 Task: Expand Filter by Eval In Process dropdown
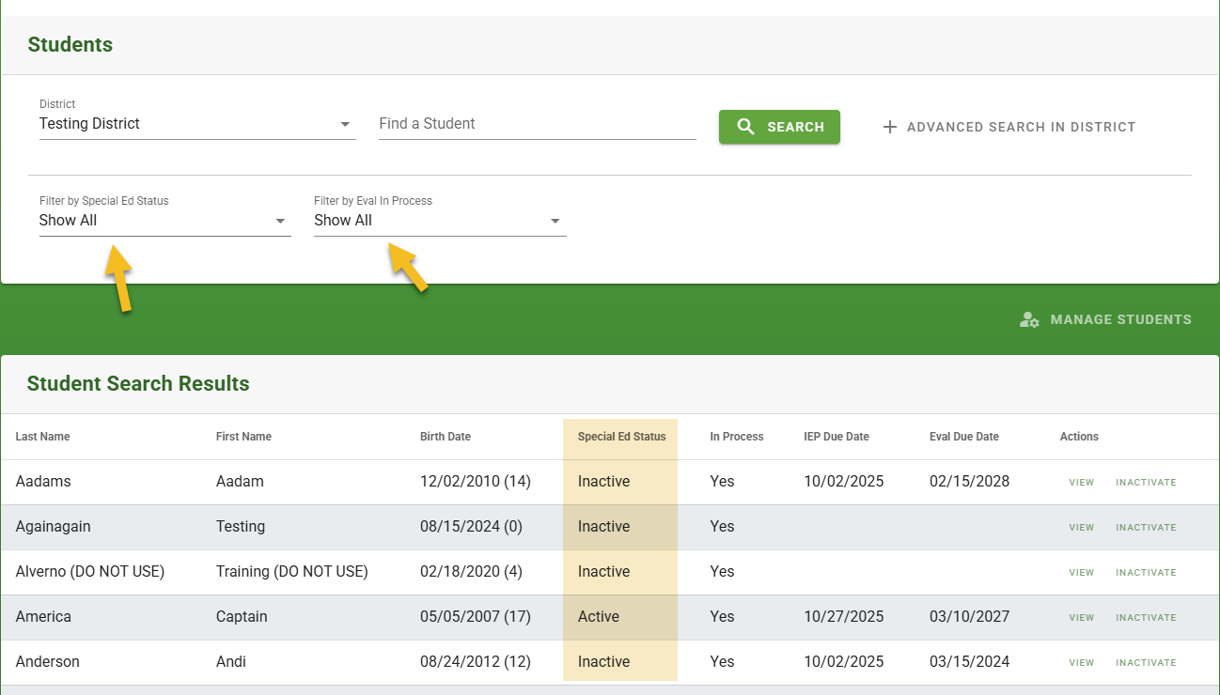(x=555, y=221)
